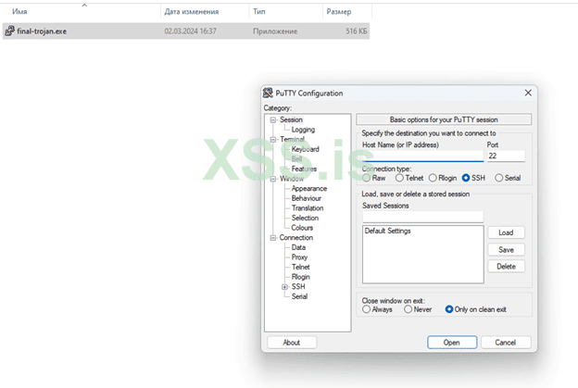Open the SSH category in tree
The image size is (578, 388).
[298, 287]
